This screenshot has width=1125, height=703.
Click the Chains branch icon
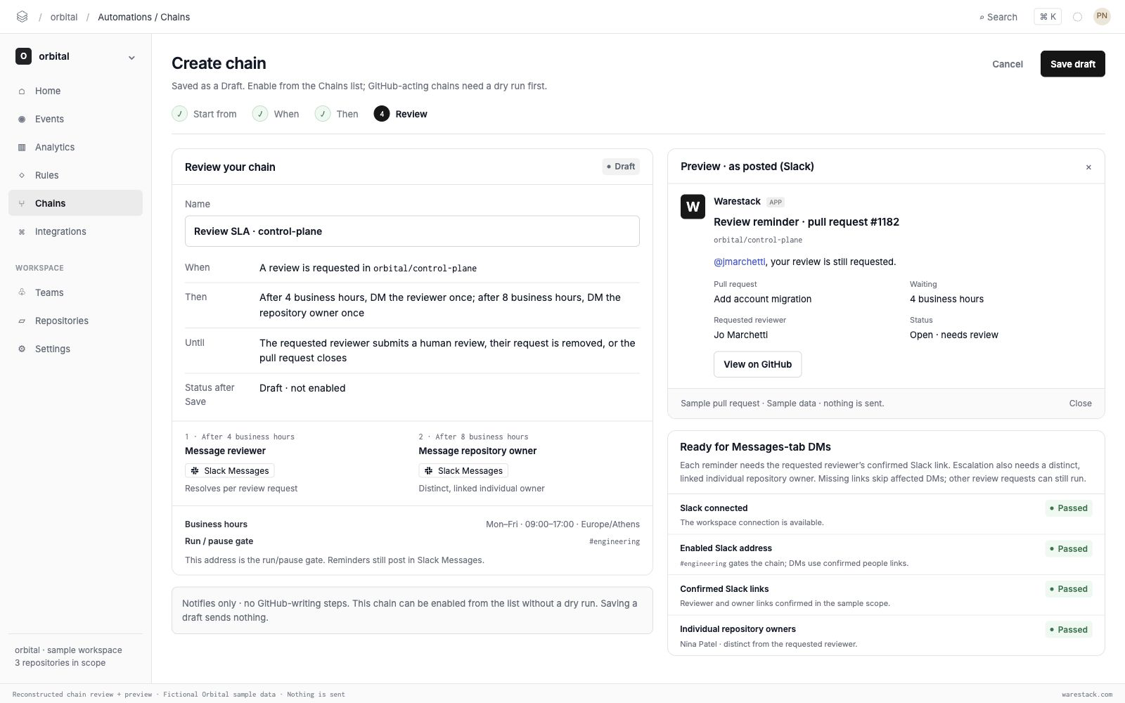pos(22,204)
